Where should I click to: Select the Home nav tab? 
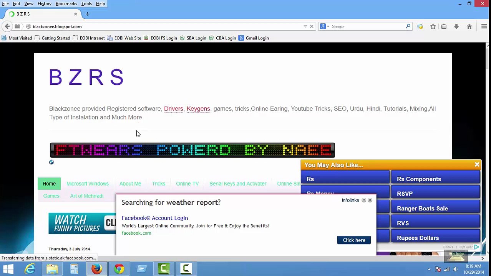point(49,184)
